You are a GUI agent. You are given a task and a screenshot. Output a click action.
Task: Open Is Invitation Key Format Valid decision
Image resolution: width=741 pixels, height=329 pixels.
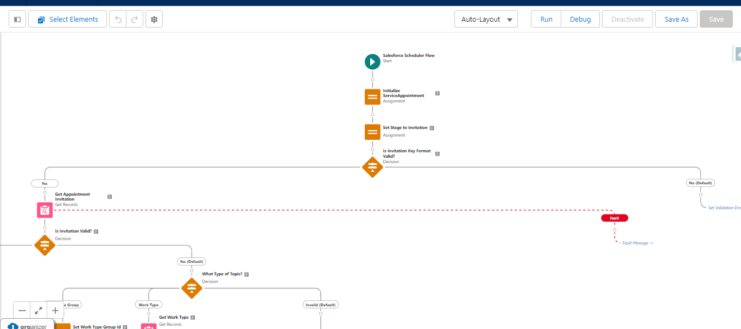372,167
